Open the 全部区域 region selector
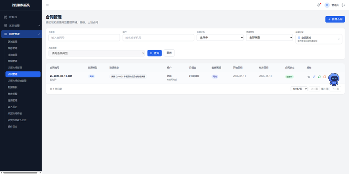The height and width of the screenshot is (174, 349). (319, 39)
